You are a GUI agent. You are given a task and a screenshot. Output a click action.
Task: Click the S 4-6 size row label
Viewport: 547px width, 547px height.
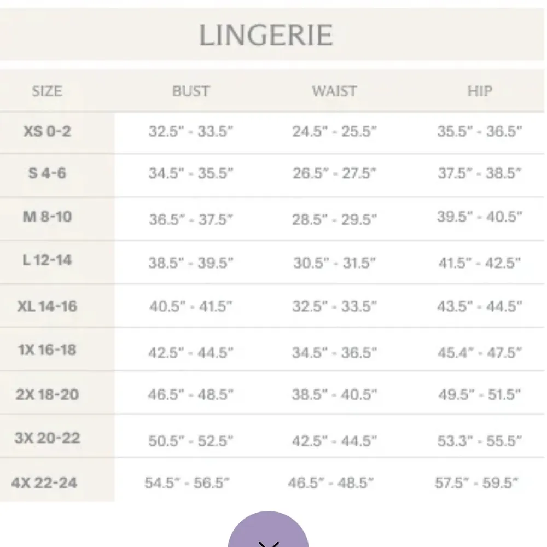pos(46,174)
